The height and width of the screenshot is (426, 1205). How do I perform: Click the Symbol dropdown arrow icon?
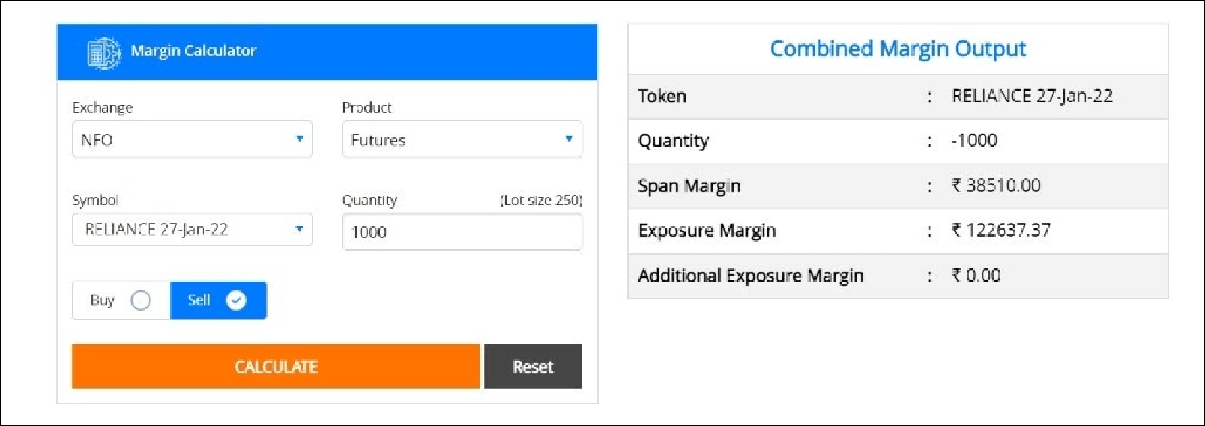pyautogui.click(x=300, y=229)
